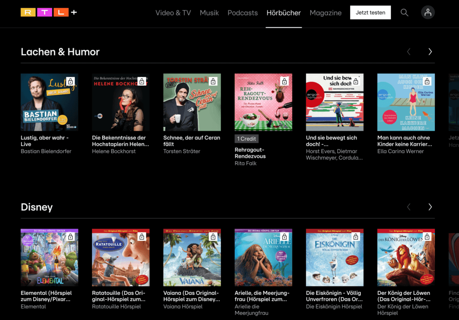This screenshot has width=459, height=320.
Task: Open the Vaiana Hörspiel artist text
Action: click(183, 307)
